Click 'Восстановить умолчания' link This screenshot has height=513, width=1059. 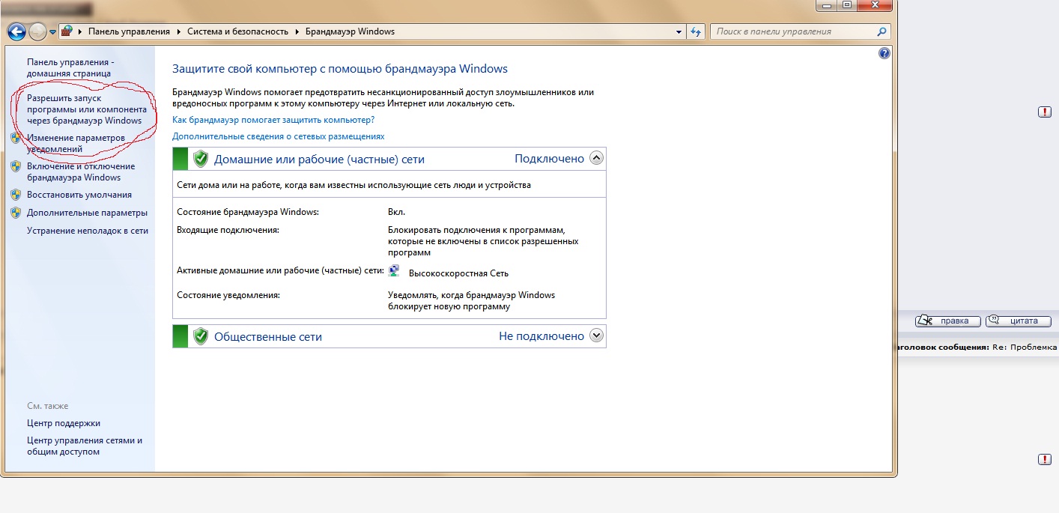click(79, 195)
